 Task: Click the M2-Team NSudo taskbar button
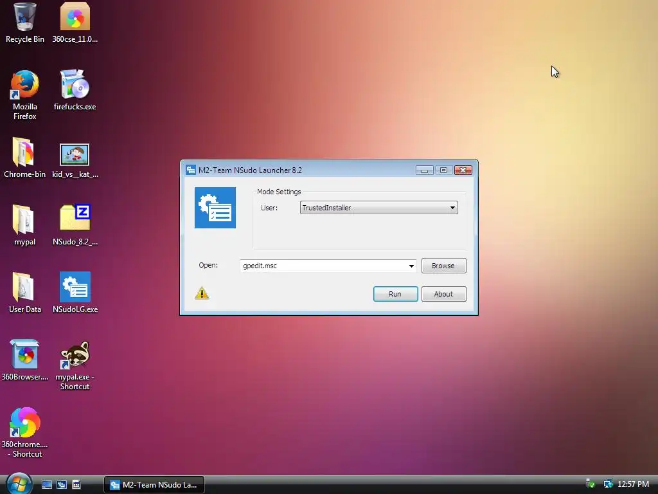pyautogui.click(x=154, y=485)
